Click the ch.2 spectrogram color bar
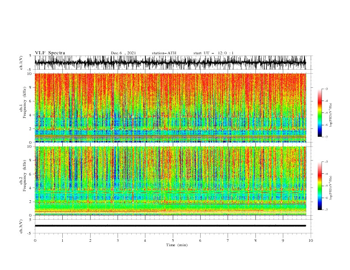 [x=320, y=186]
